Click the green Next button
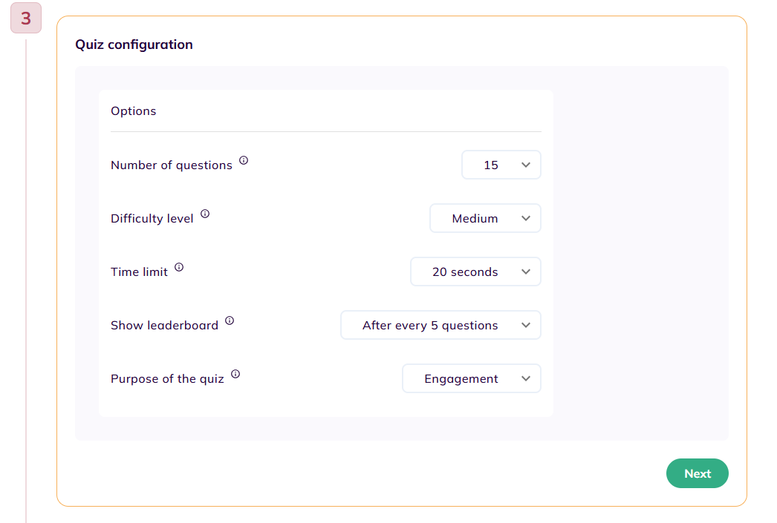 point(698,473)
